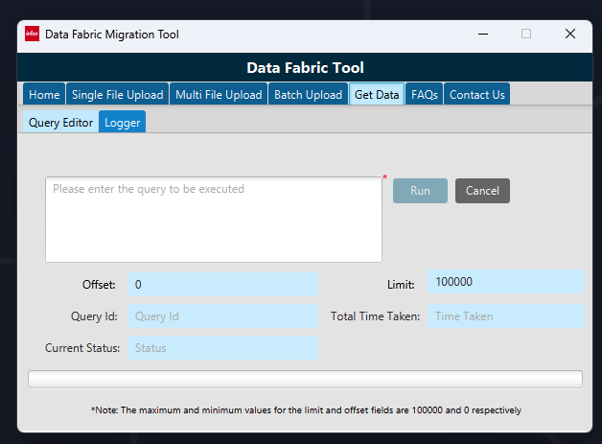
Task: Click the note about limit and offset values
Action: (x=306, y=410)
